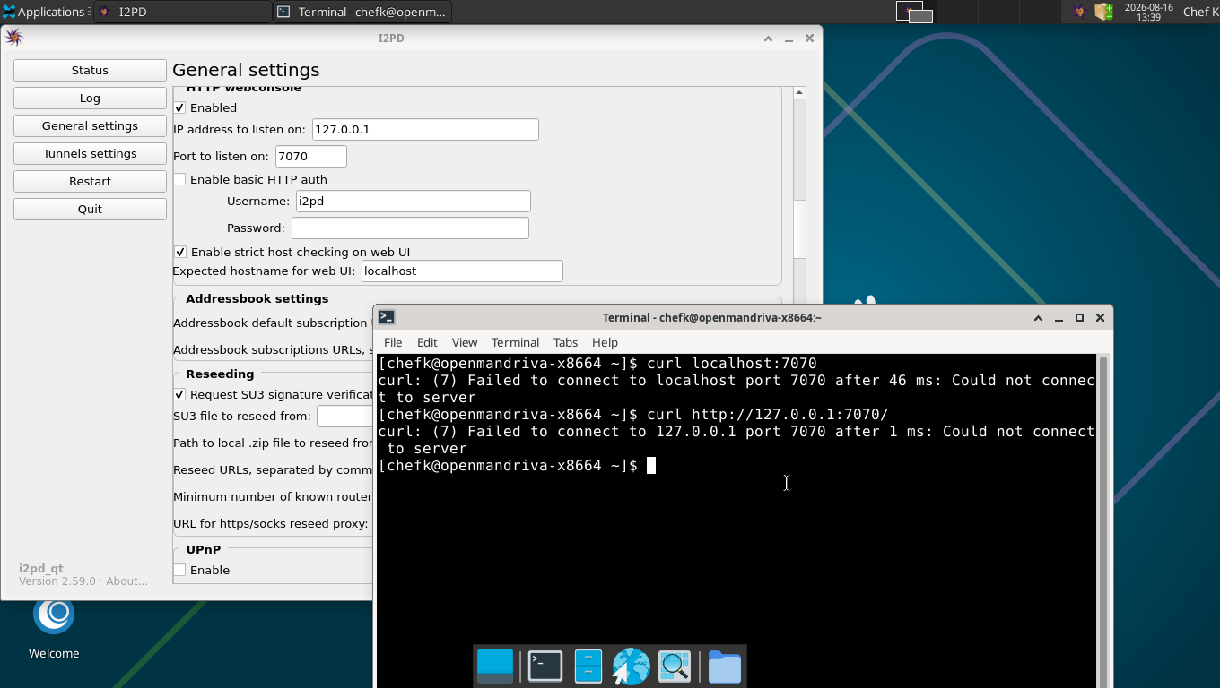Open the Edit menu in Terminal

click(x=427, y=342)
